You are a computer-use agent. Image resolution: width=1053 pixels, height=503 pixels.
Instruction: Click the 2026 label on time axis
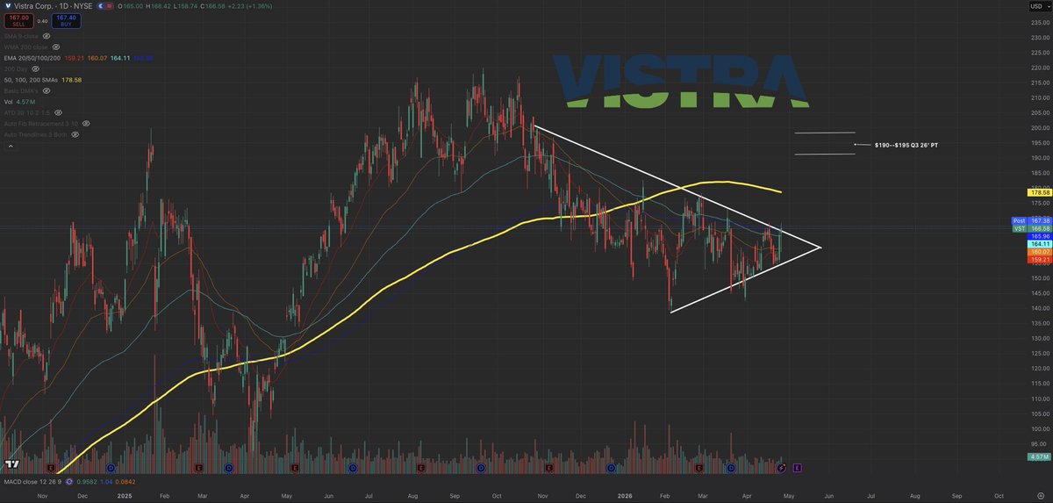point(625,496)
